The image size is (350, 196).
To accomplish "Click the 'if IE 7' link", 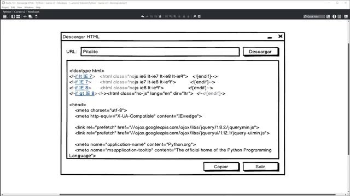I will click(x=81, y=82).
